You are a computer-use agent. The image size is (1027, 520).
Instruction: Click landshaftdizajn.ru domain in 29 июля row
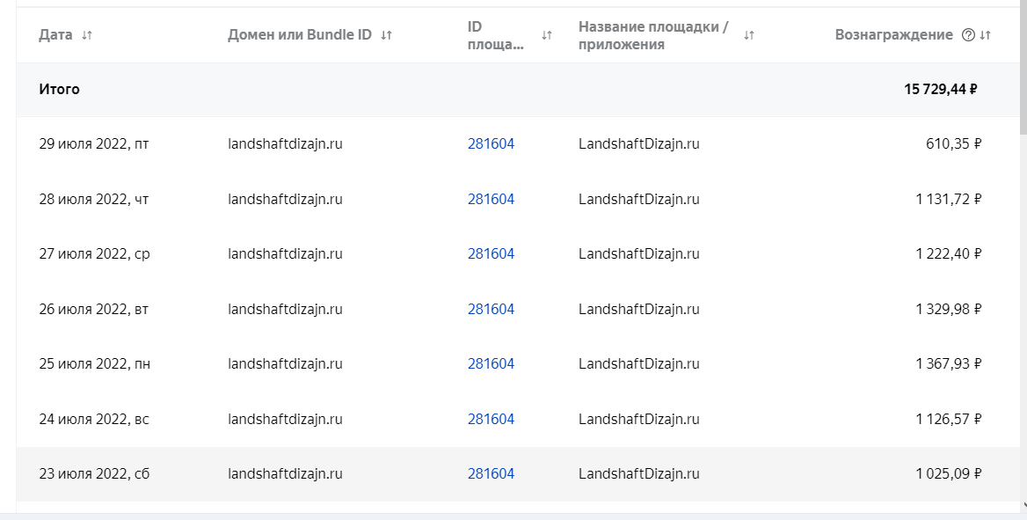[285, 144]
